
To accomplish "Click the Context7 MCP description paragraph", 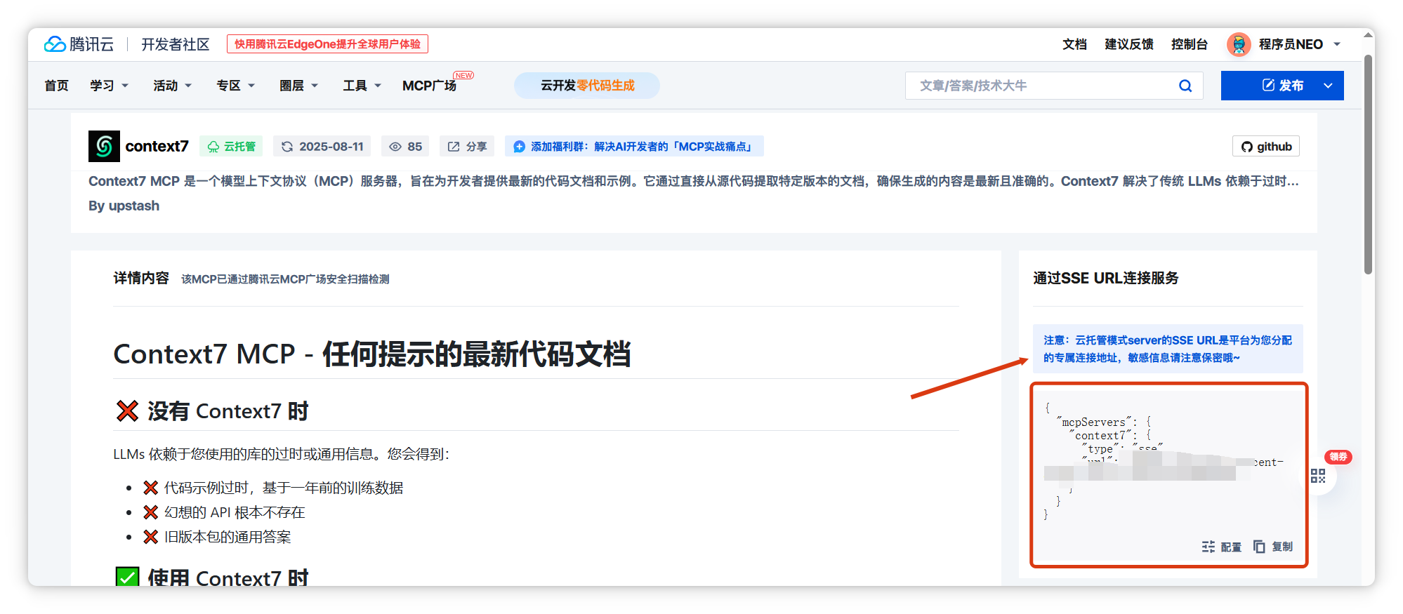I will [694, 181].
